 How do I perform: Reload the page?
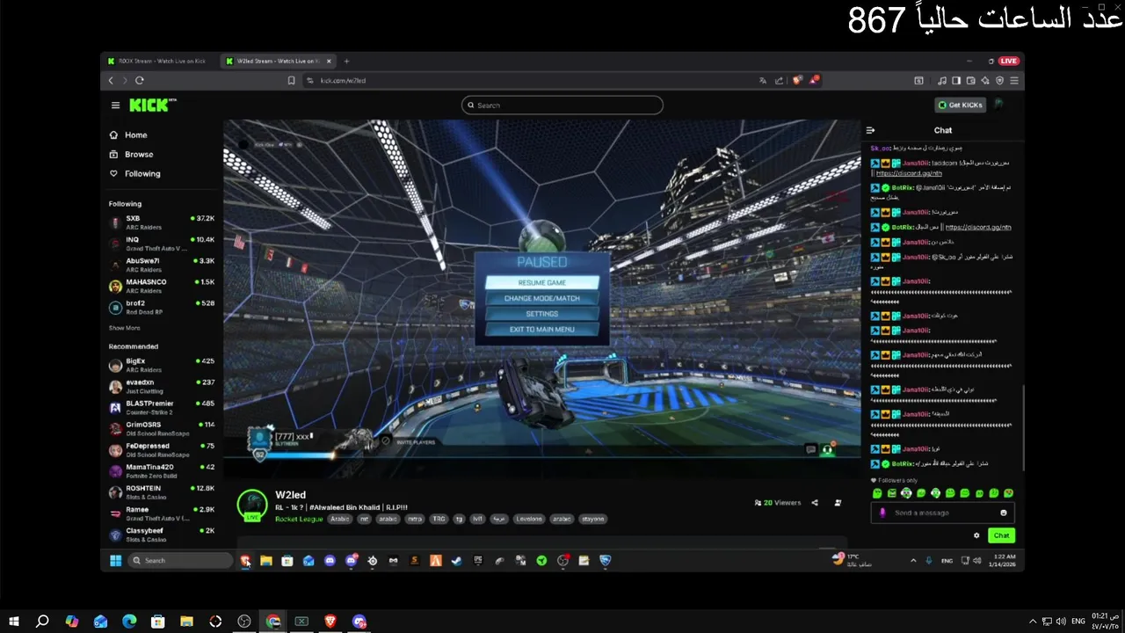139,80
